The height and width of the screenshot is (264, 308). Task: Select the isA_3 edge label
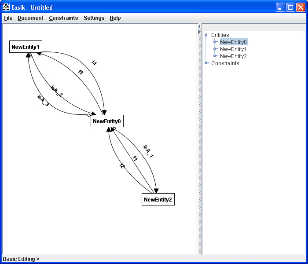pyautogui.click(x=43, y=101)
